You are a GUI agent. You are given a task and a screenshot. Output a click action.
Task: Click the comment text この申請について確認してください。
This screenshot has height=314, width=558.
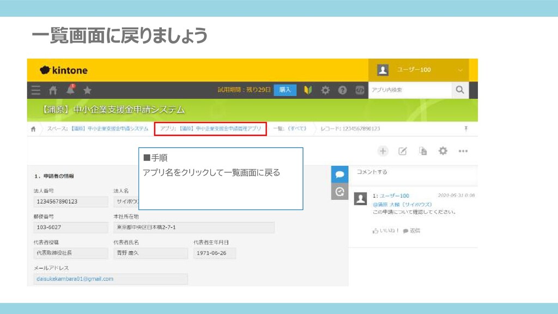414,212
